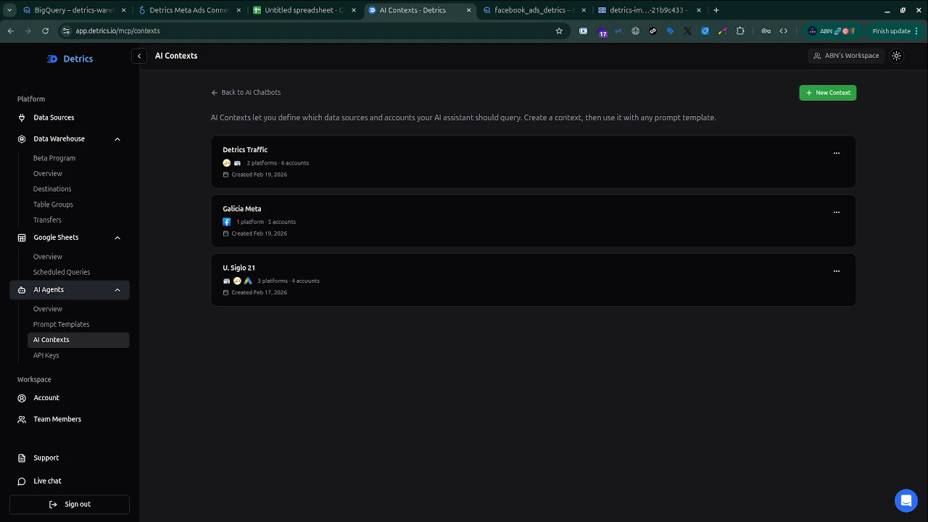Switch to facebook_ads_detrics tab
Image resolution: width=928 pixels, height=522 pixels.
point(534,10)
